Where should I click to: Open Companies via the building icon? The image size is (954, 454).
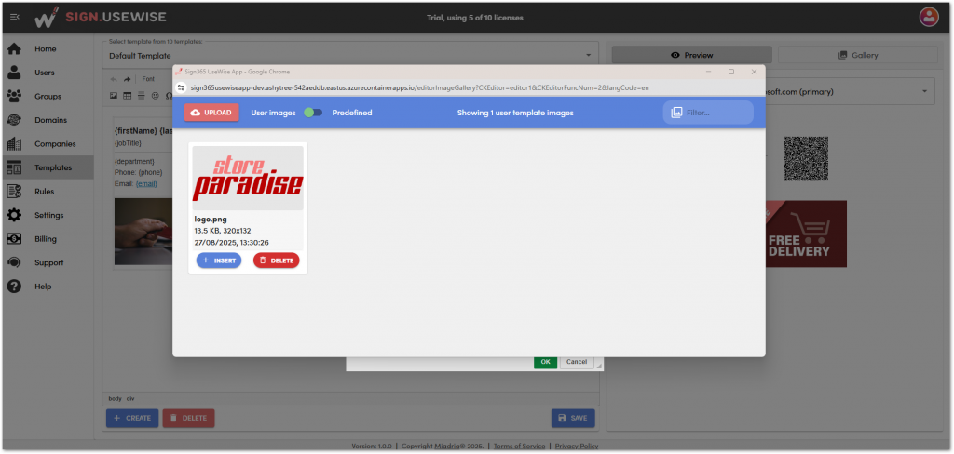point(14,144)
